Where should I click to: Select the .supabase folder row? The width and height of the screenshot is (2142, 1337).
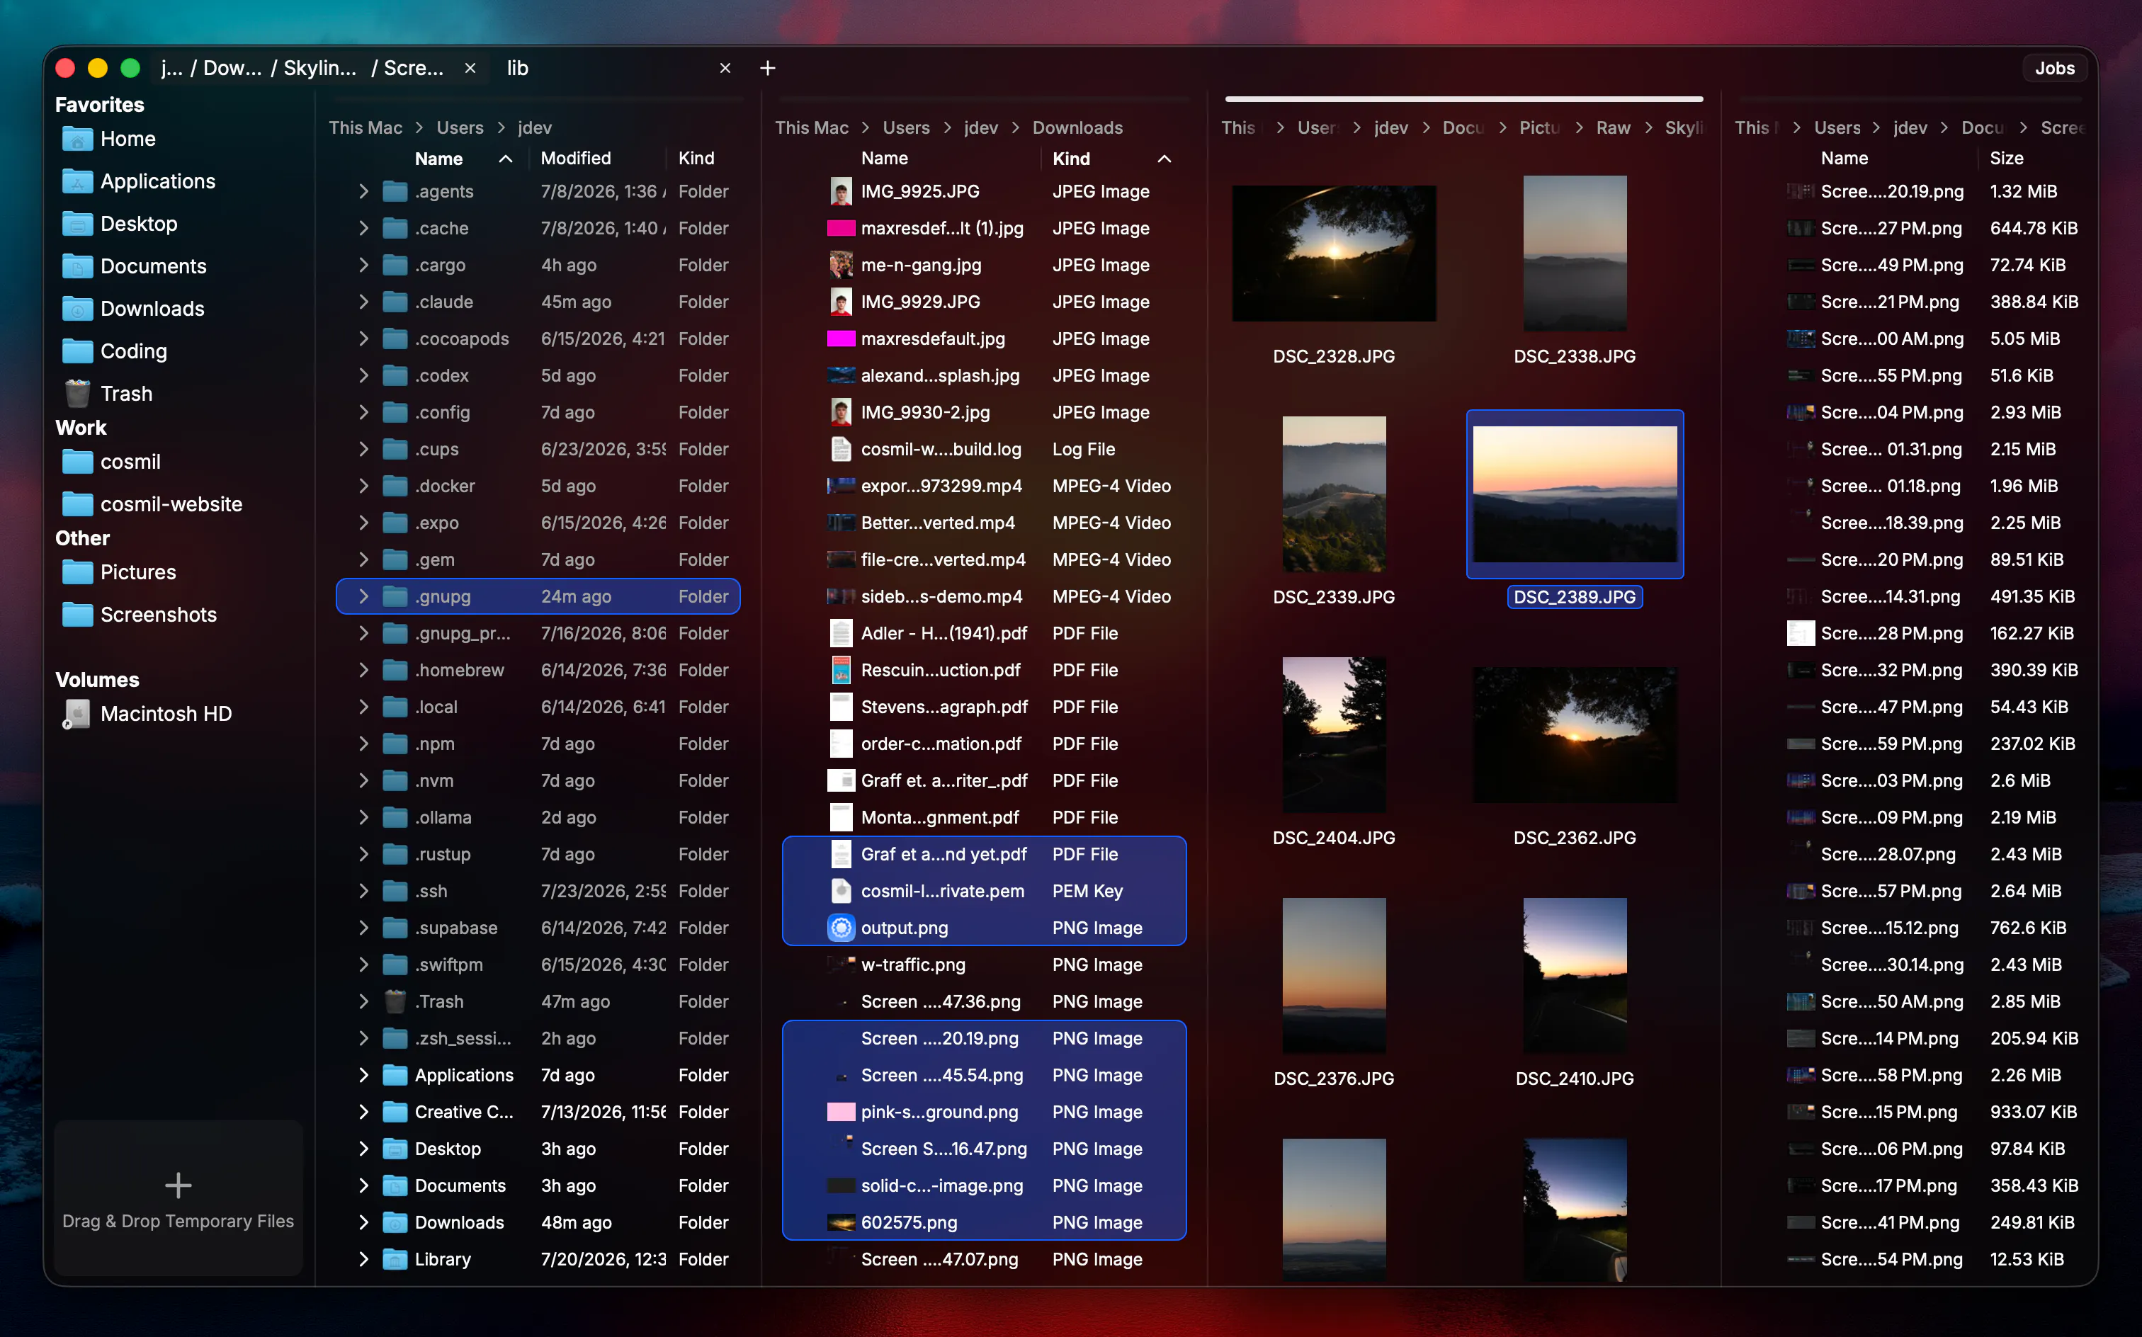click(538, 928)
